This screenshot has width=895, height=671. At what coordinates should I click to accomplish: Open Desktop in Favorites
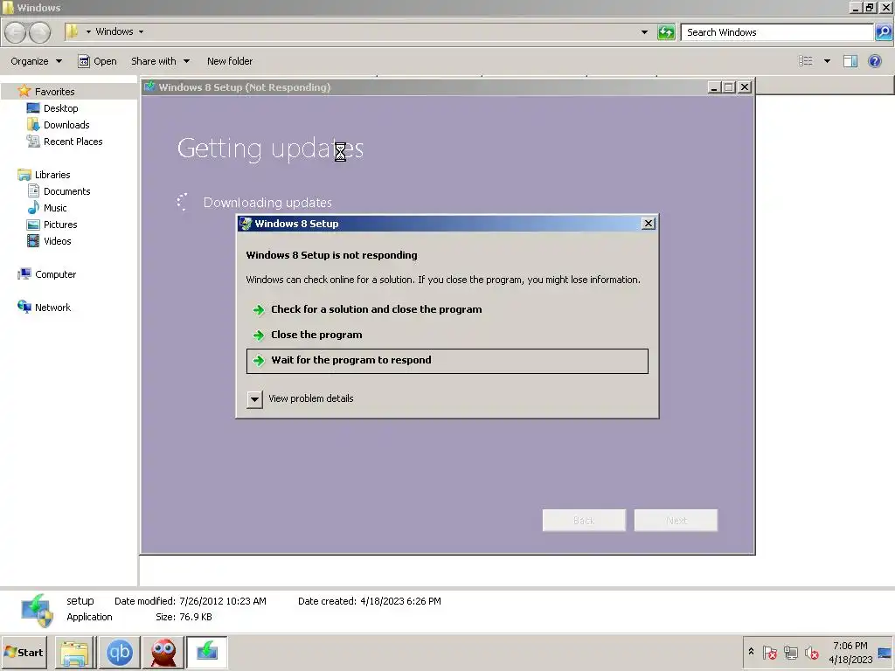tap(60, 107)
